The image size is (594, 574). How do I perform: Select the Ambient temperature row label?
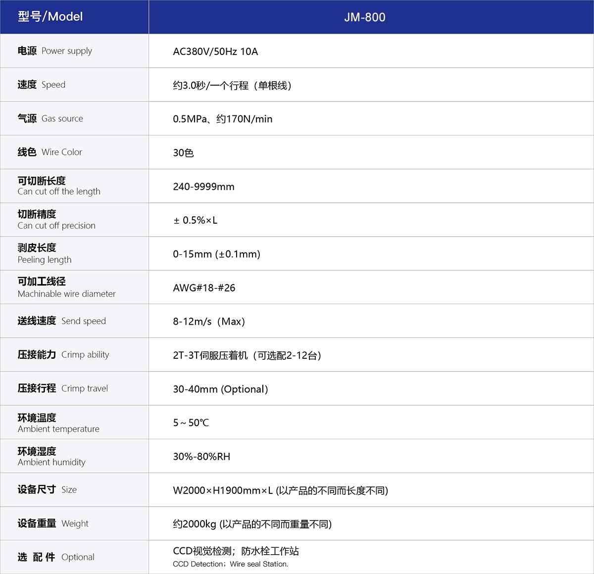pyautogui.click(x=58, y=422)
